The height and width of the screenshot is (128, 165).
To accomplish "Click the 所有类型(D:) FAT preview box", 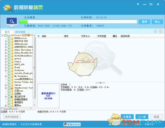I will tap(48, 96).
